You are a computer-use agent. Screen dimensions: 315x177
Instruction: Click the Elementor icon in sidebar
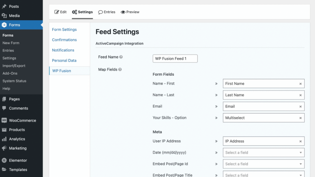tap(4, 160)
